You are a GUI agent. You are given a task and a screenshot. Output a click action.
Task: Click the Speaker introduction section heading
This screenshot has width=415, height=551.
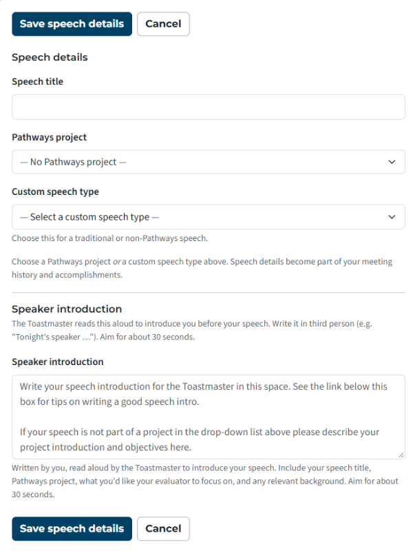coord(67,309)
